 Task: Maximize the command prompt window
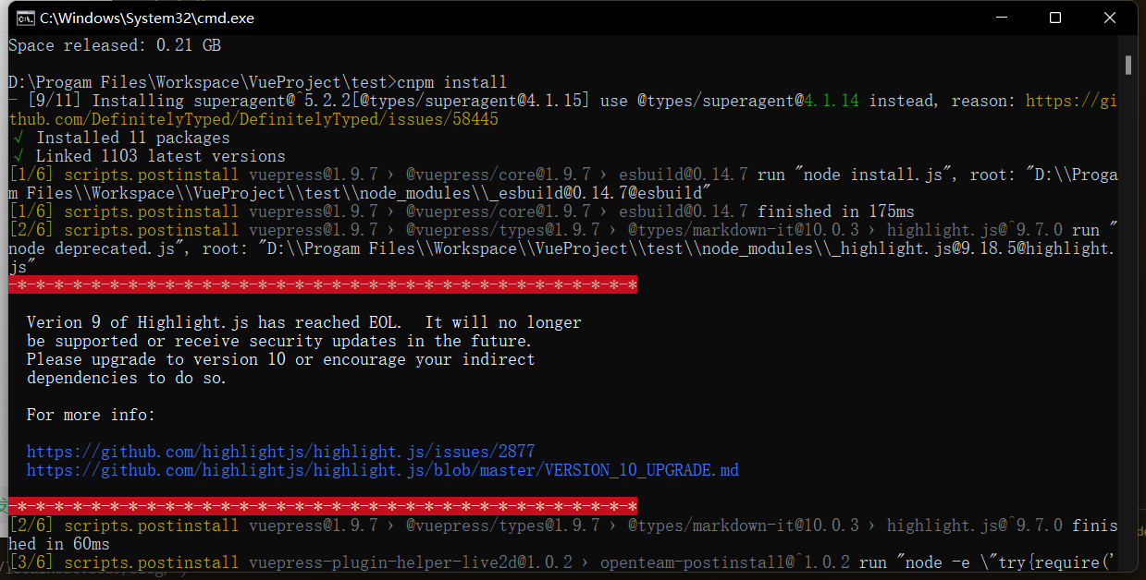pos(1055,18)
